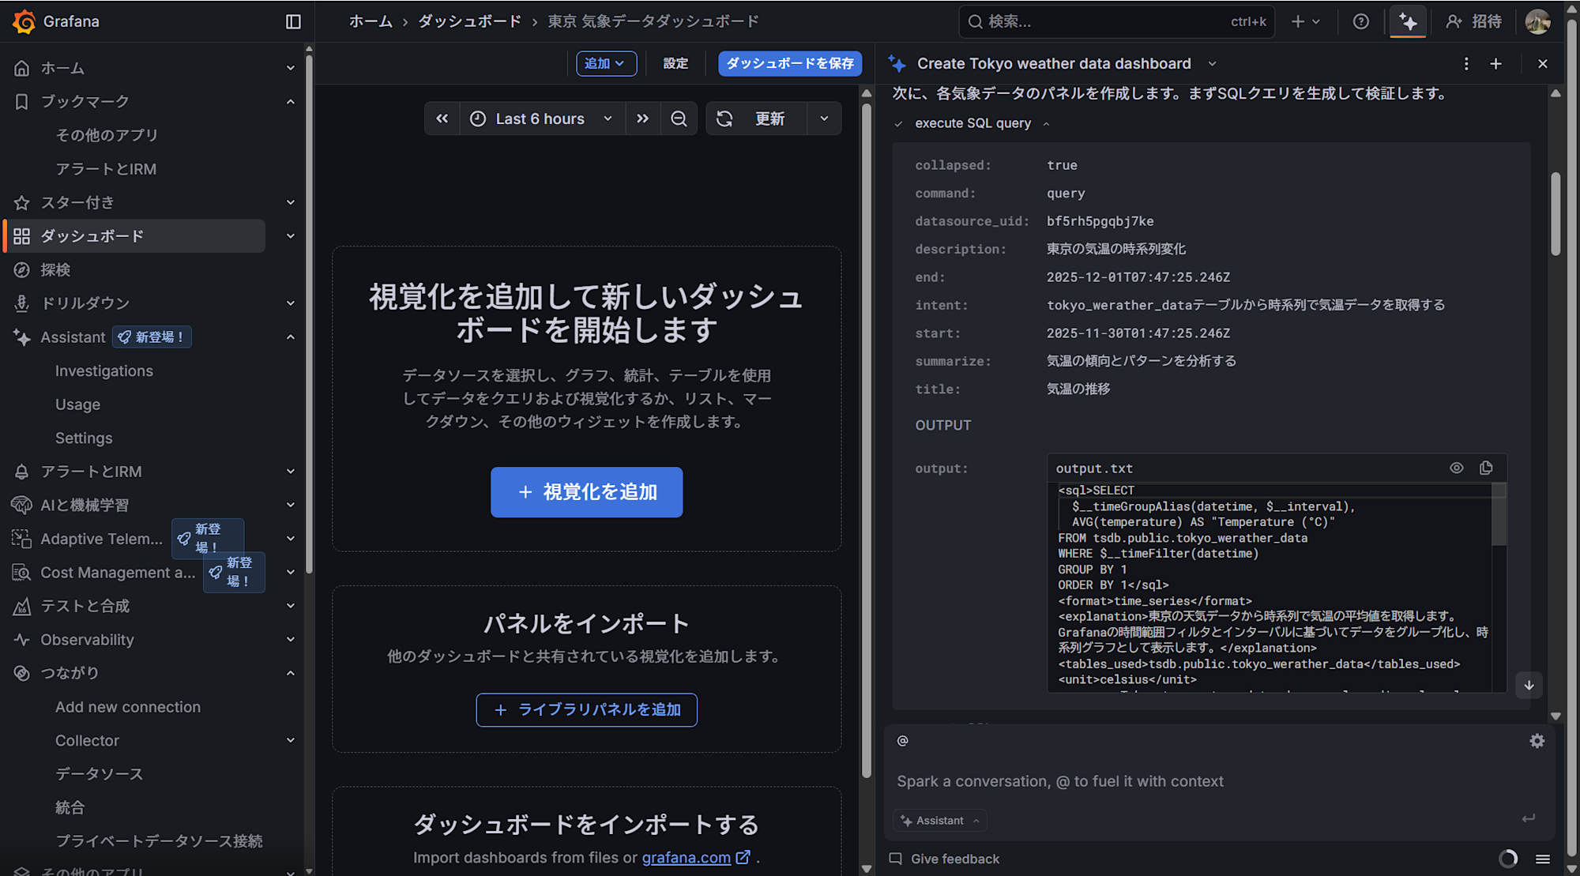Toggle preview of output.txt with eye icon

[1456, 468]
